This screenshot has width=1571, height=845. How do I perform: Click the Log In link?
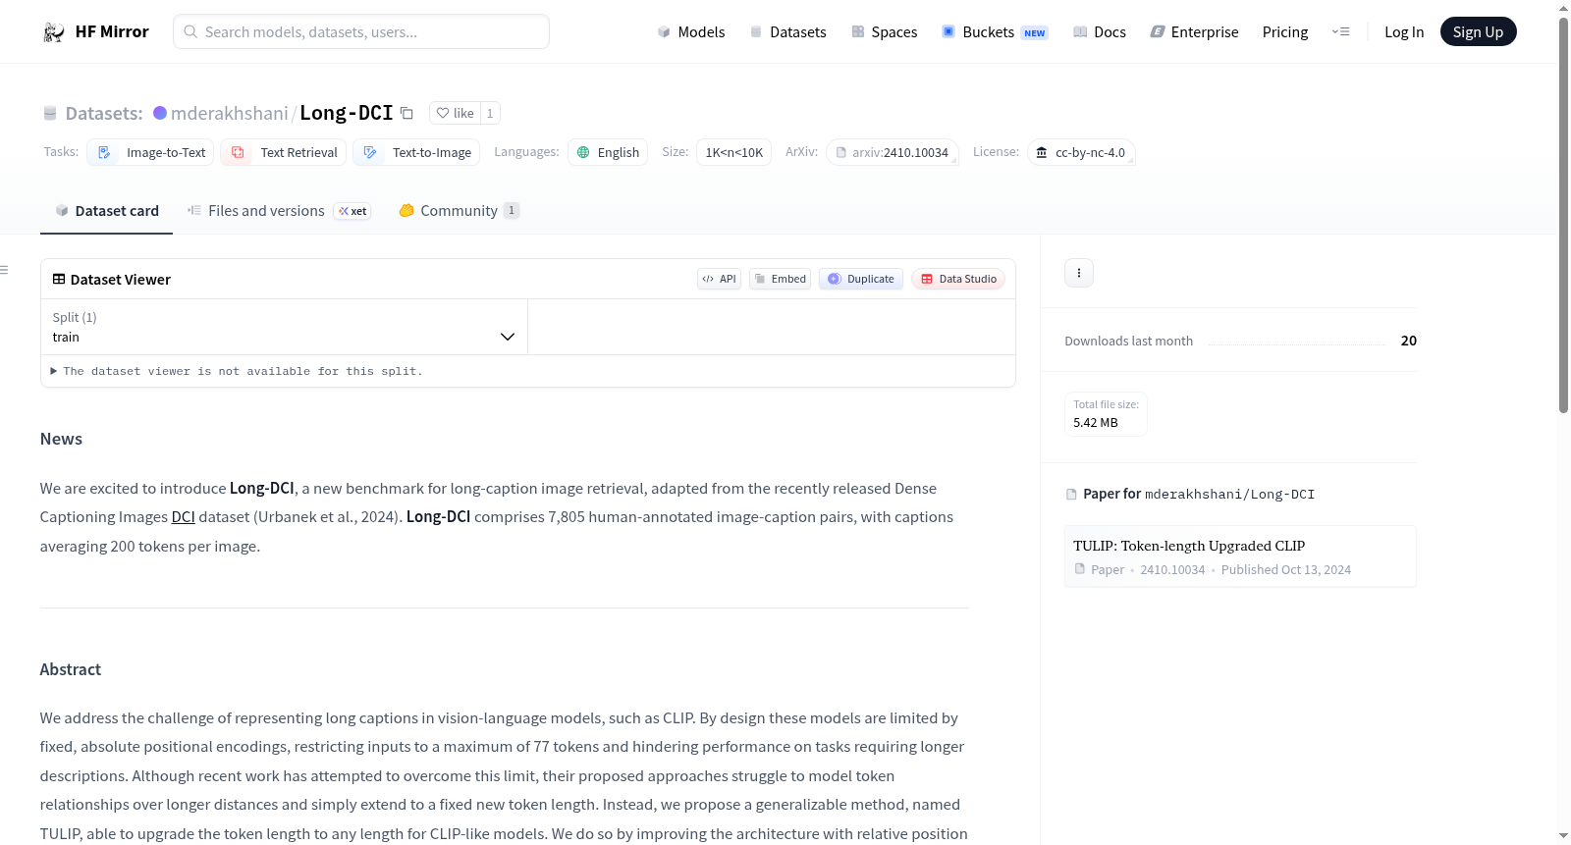pyautogui.click(x=1404, y=32)
